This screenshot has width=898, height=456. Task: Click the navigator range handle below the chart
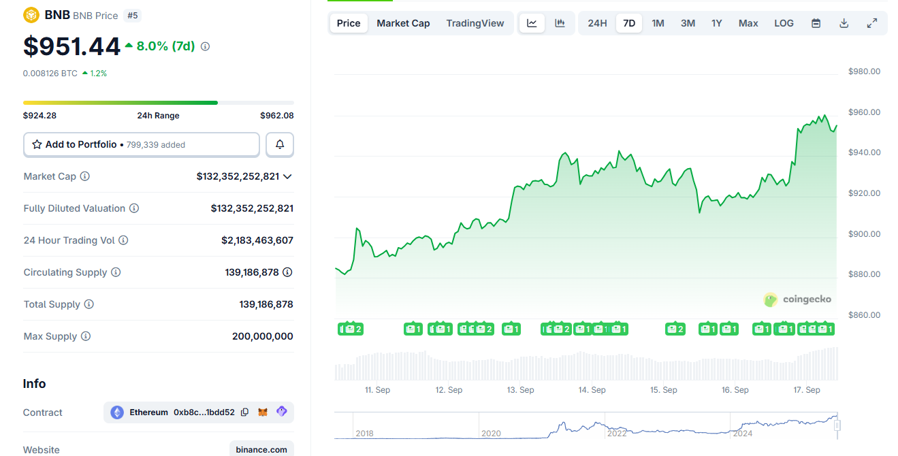coord(837,425)
